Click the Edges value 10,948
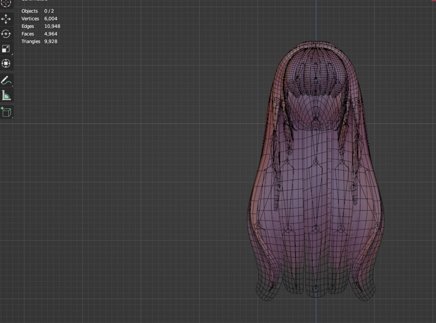 52,26
